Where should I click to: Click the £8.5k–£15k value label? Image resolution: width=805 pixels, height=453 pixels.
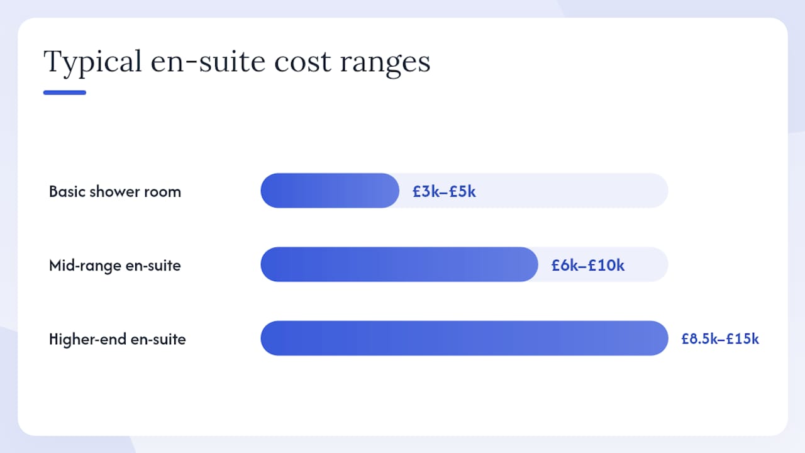(x=720, y=339)
